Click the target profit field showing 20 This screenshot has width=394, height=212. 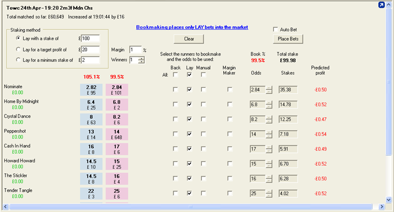[90, 50]
